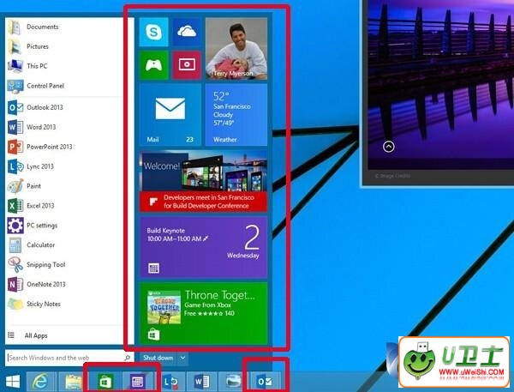Open File Explorer from taskbar
514x392 pixels.
74,382
